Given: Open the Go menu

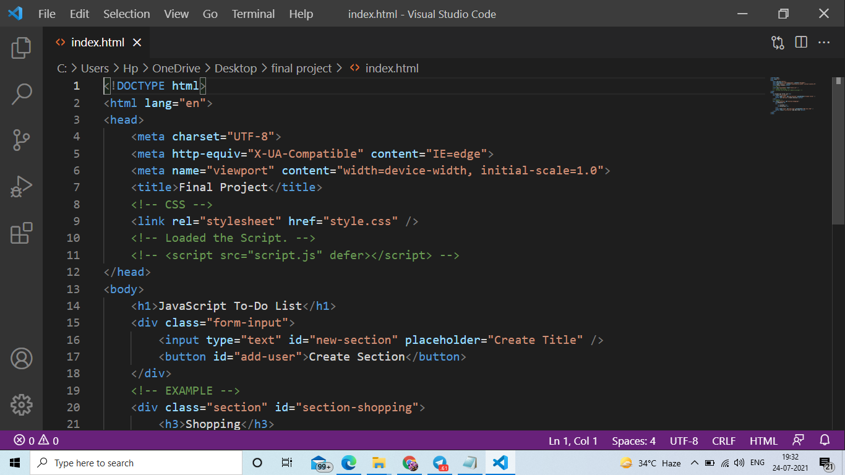Looking at the screenshot, I should coord(210,14).
